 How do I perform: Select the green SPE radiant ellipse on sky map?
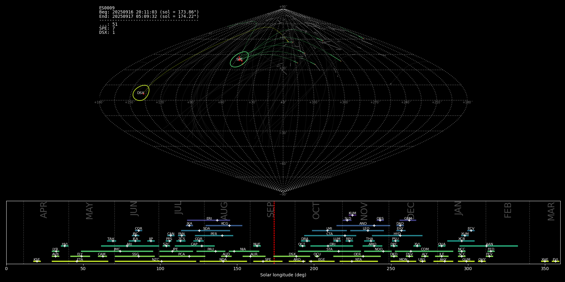[x=239, y=60]
